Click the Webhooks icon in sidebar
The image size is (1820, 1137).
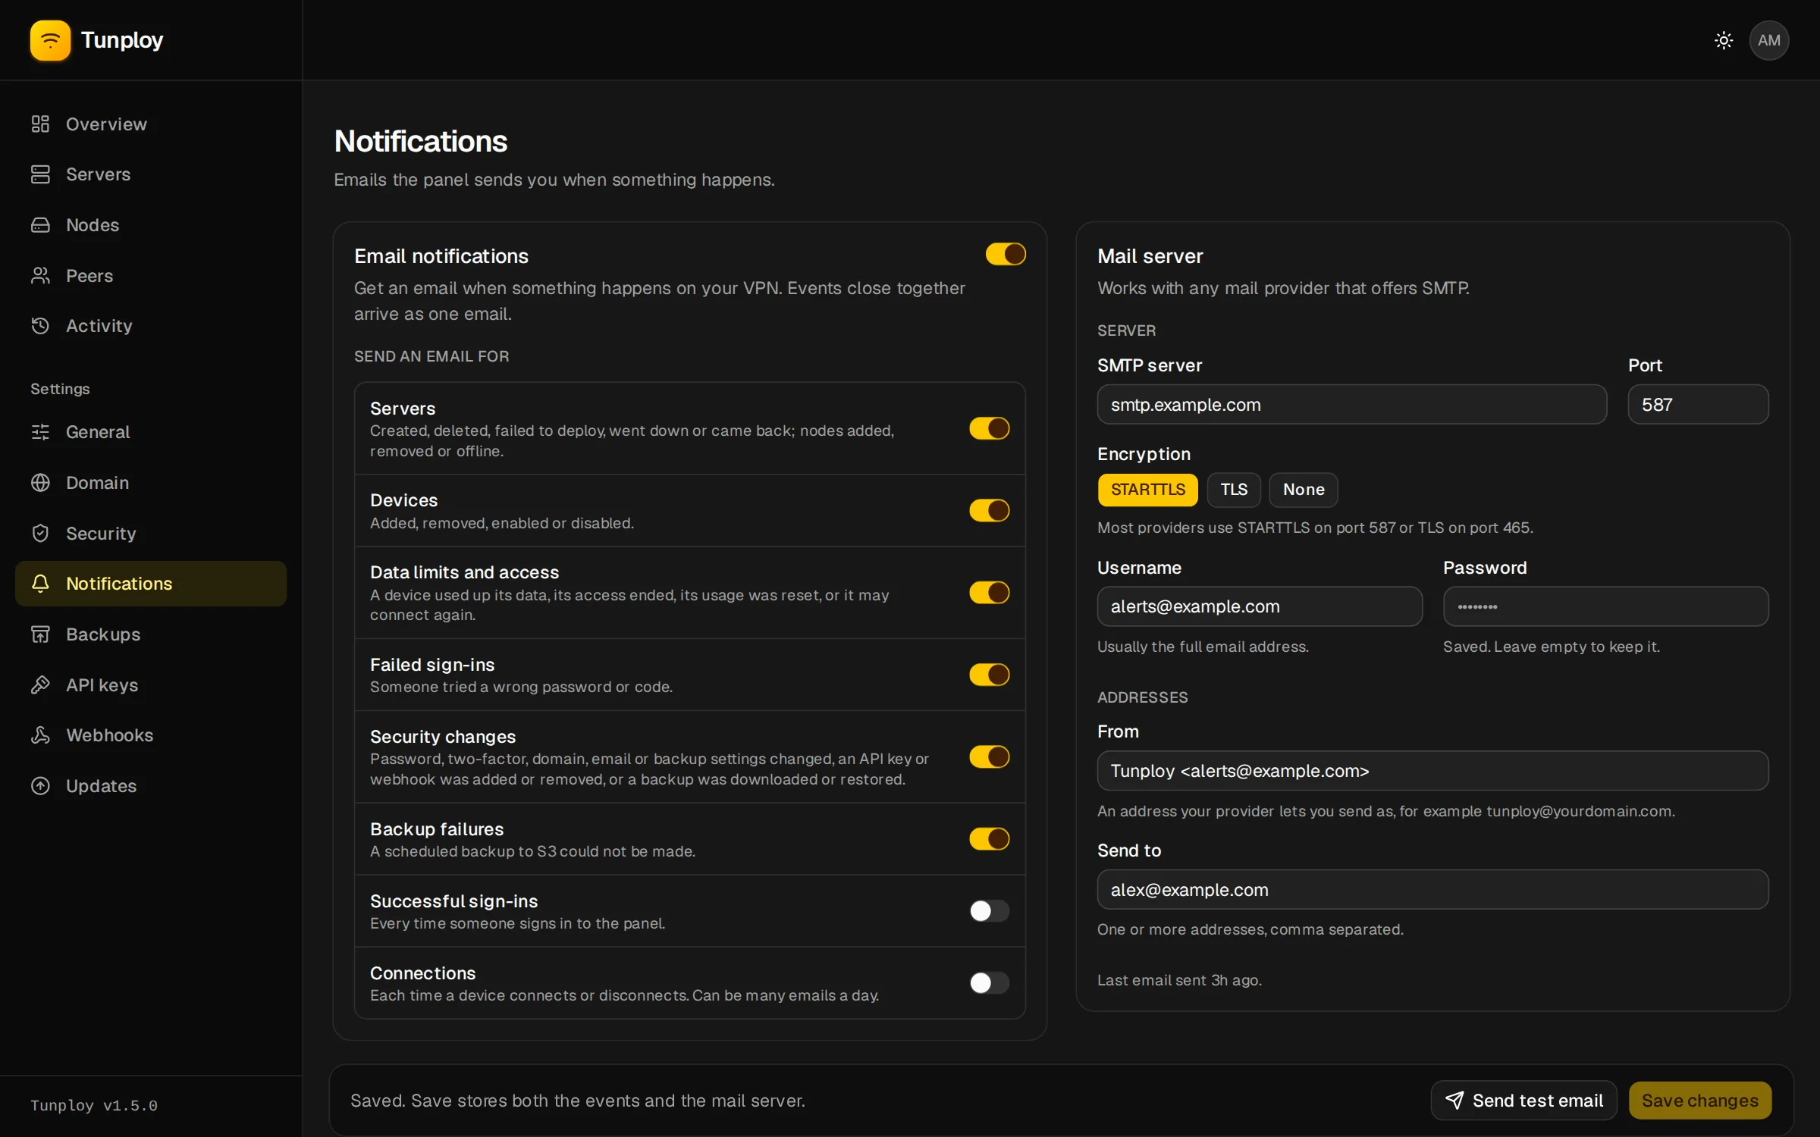click(x=40, y=735)
